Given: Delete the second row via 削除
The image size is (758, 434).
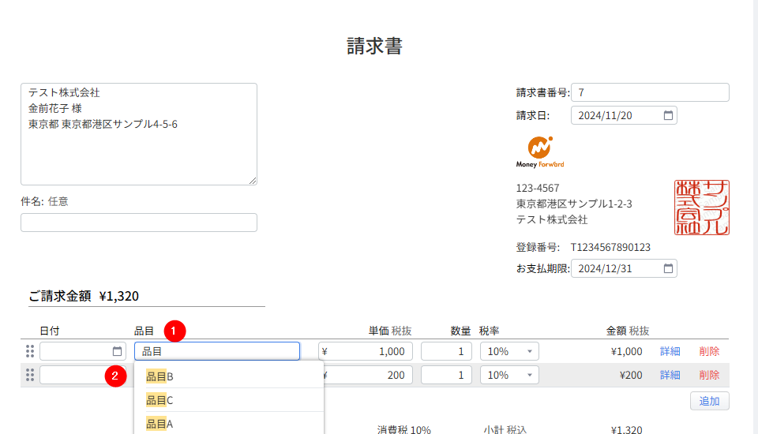Looking at the screenshot, I should point(709,375).
